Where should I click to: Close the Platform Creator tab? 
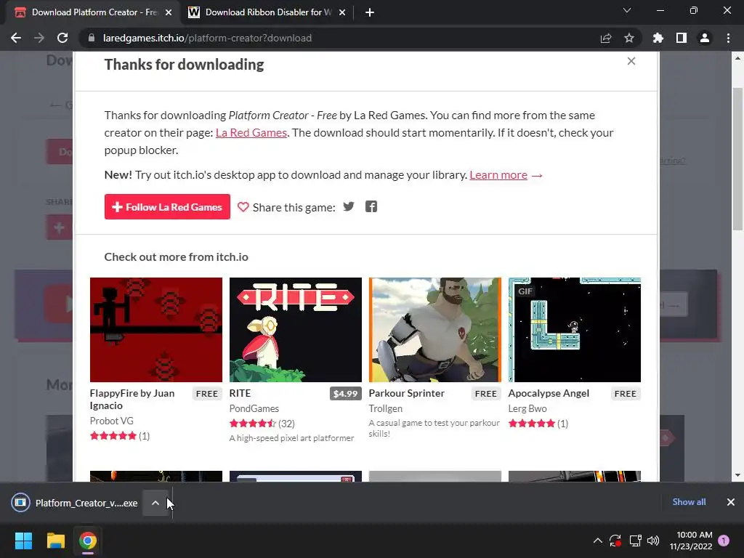point(169,12)
